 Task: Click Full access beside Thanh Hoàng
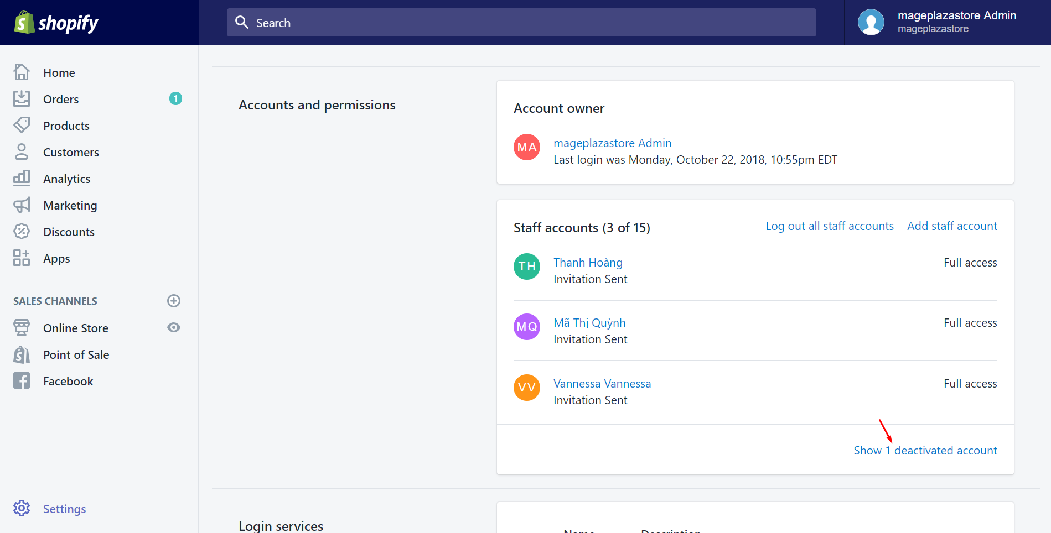(970, 263)
